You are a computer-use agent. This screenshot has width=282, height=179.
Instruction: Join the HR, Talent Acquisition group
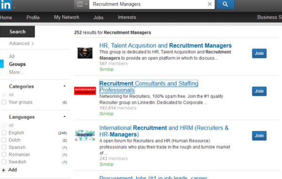click(x=259, y=53)
